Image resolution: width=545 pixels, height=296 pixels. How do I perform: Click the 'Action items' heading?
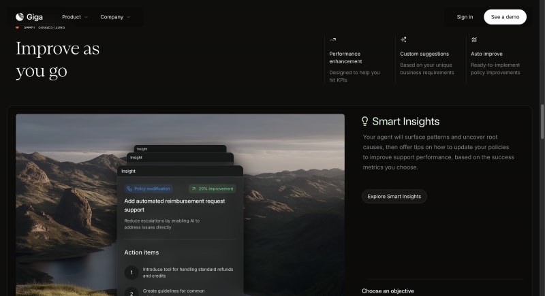coord(142,252)
